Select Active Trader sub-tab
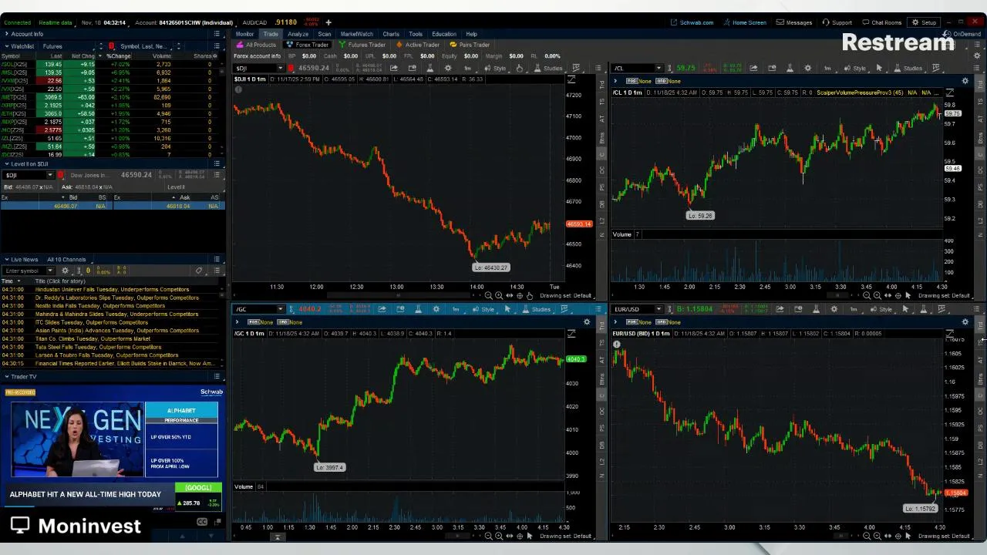 tap(417, 45)
